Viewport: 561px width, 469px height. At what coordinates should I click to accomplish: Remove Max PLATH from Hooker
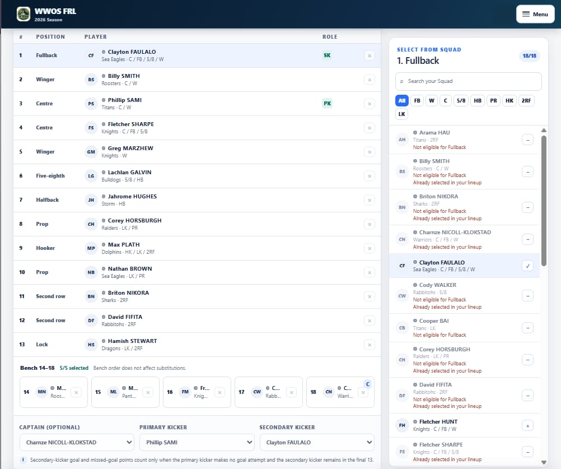(369, 248)
